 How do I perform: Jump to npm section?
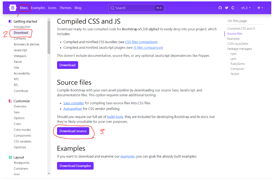coord(233,54)
